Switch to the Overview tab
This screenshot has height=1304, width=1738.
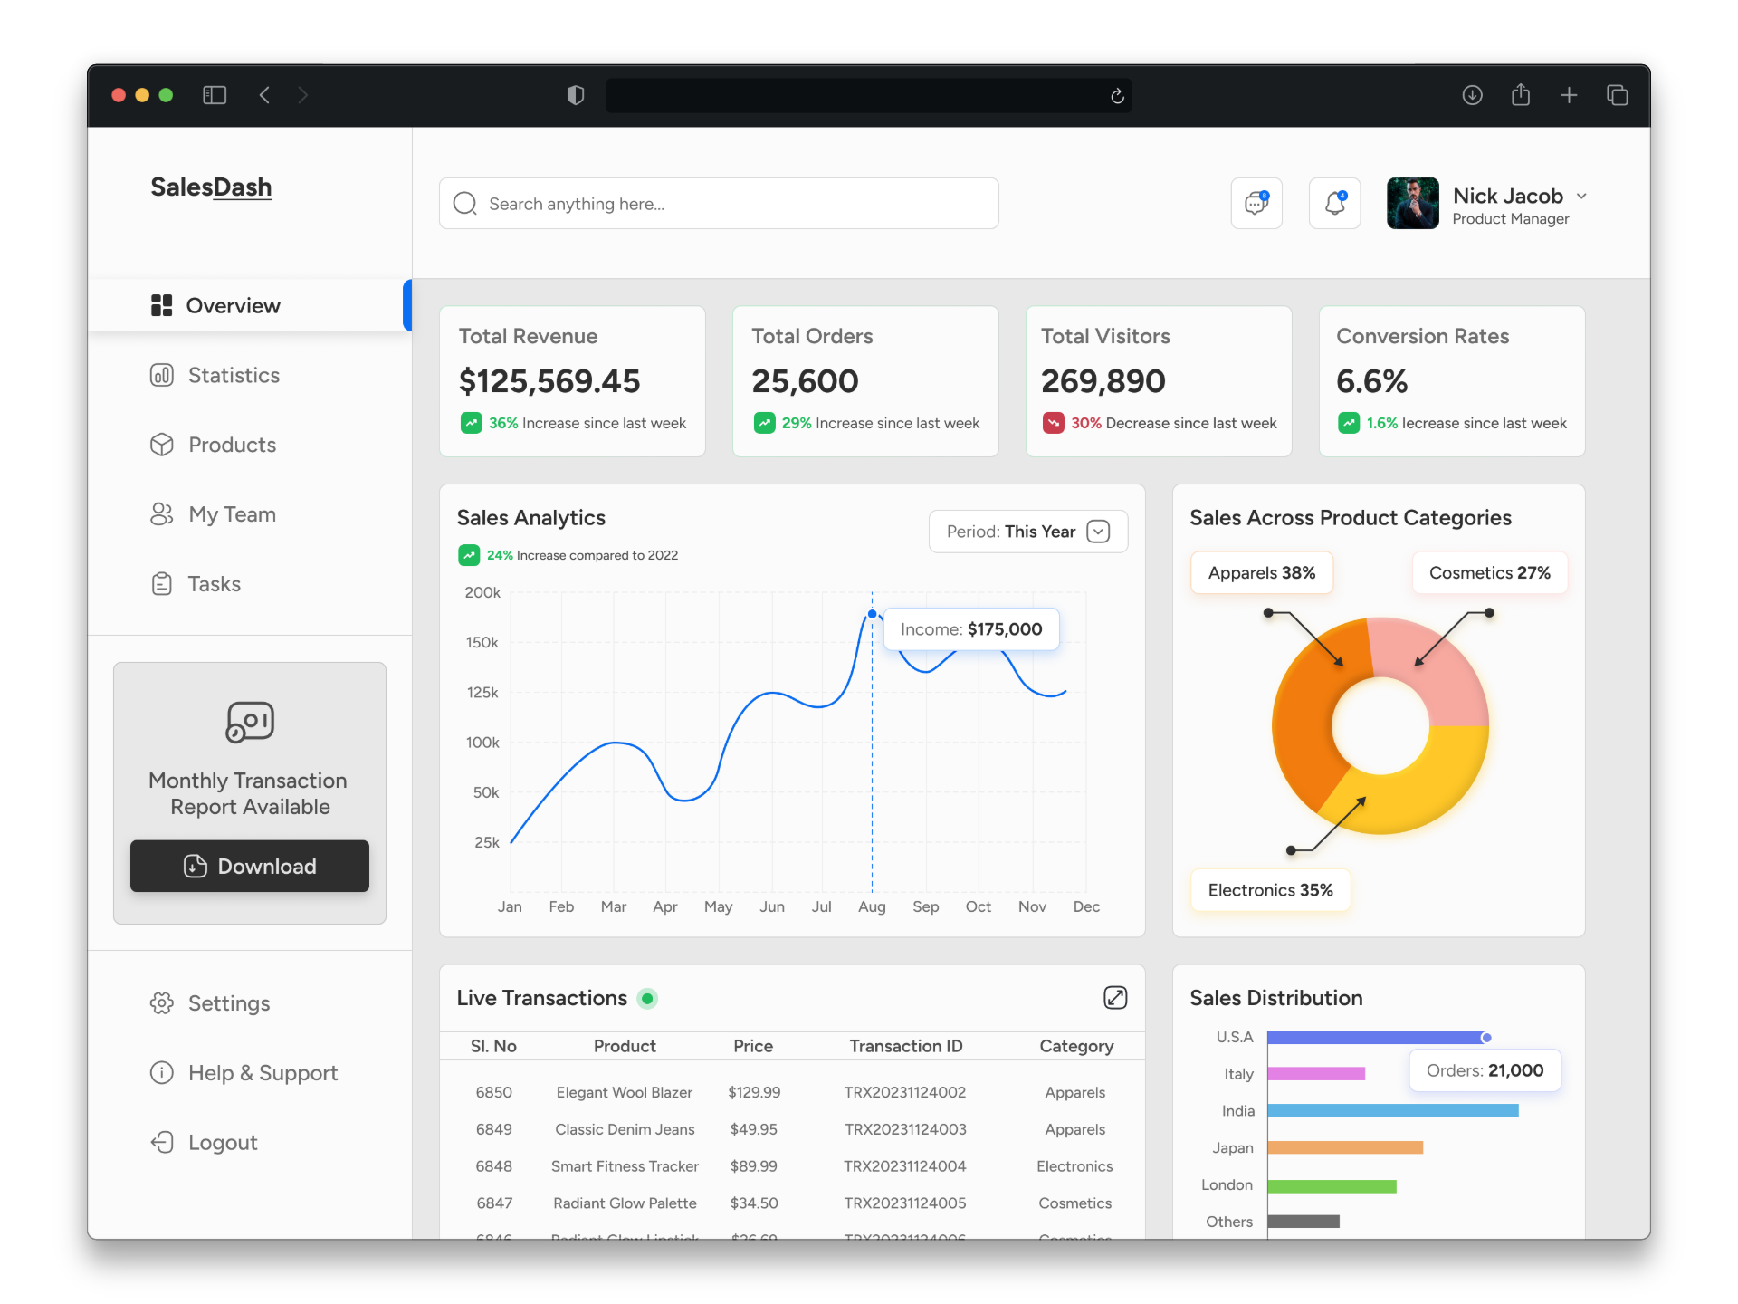pyautogui.click(x=233, y=305)
